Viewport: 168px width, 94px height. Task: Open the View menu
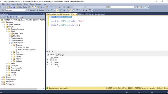8,4
